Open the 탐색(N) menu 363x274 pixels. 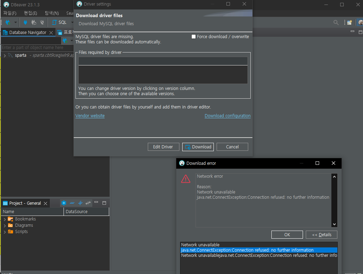pyautogui.click(x=52, y=13)
